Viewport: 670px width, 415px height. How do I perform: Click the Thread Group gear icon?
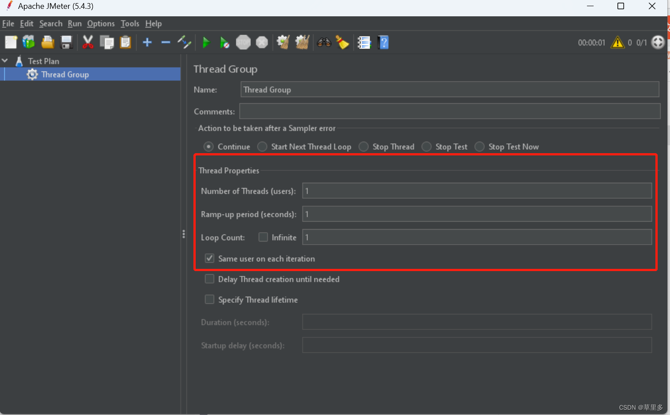pyautogui.click(x=32, y=74)
